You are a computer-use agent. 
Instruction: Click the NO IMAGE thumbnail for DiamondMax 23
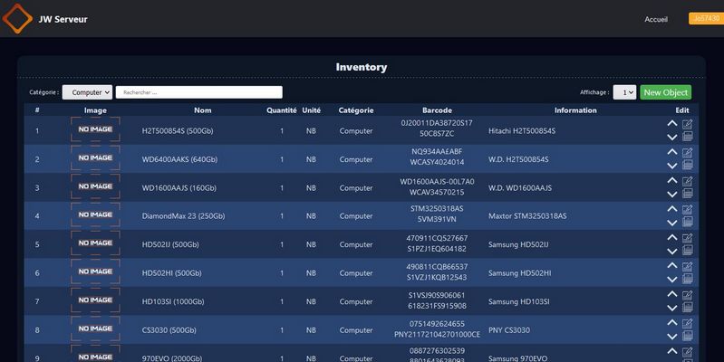click(x=95, y=214)
